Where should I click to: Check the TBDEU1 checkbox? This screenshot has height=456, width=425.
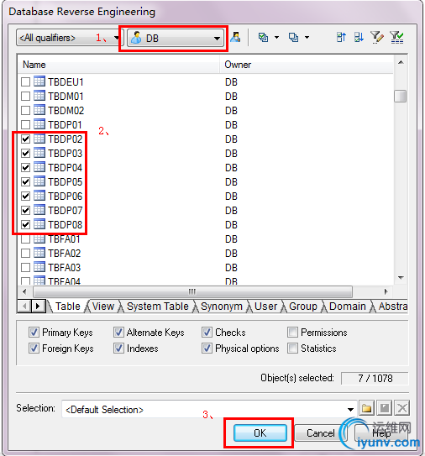coord(25,82)
